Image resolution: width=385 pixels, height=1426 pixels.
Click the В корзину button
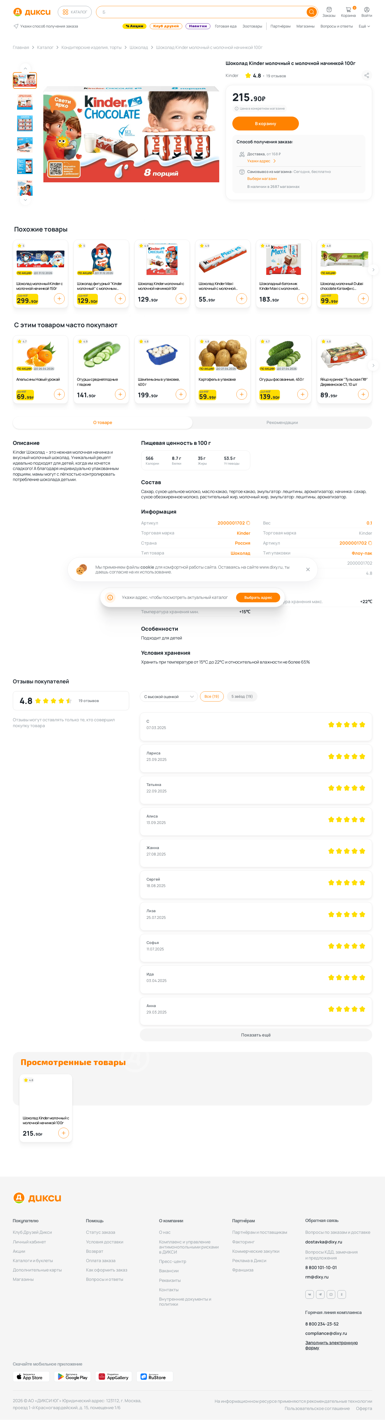265,124
